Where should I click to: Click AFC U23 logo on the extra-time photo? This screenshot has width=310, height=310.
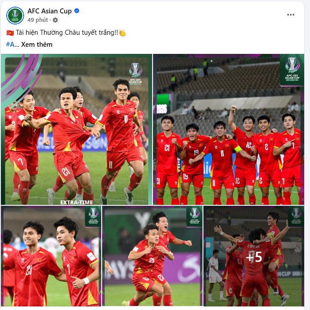[x=136, y=73]
